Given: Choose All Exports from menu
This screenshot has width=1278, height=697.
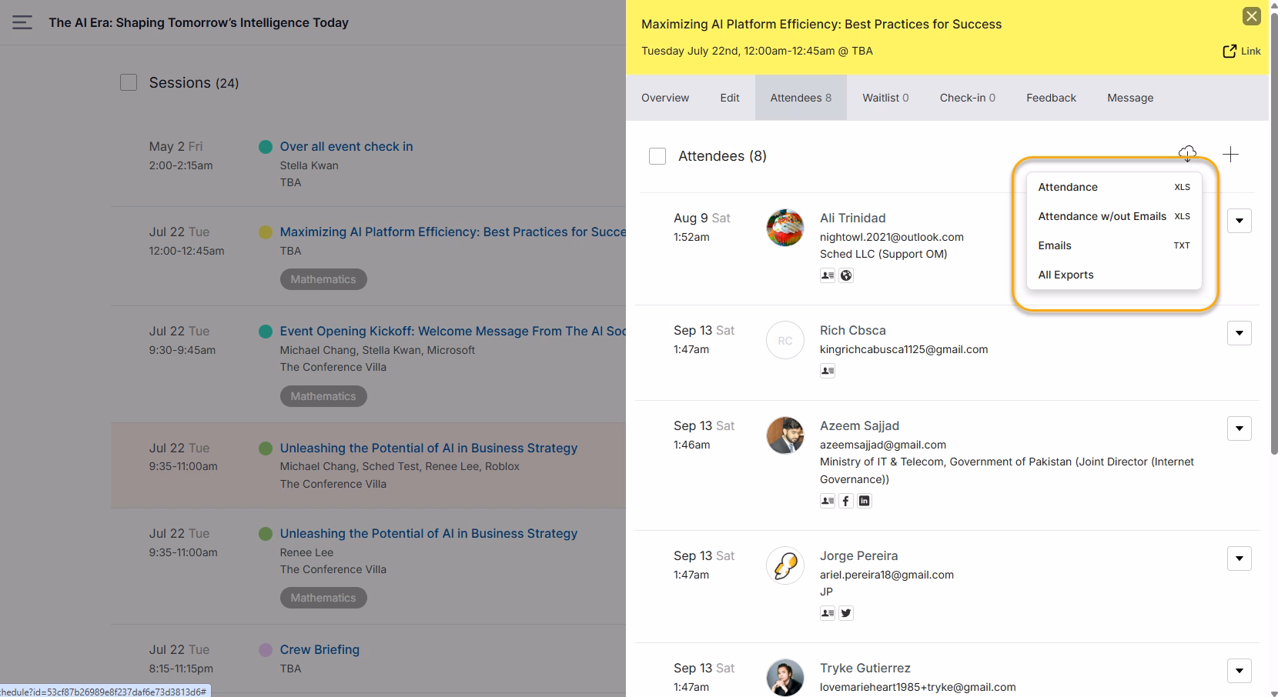Looking at the screenshot, I should coord(1114,275).
